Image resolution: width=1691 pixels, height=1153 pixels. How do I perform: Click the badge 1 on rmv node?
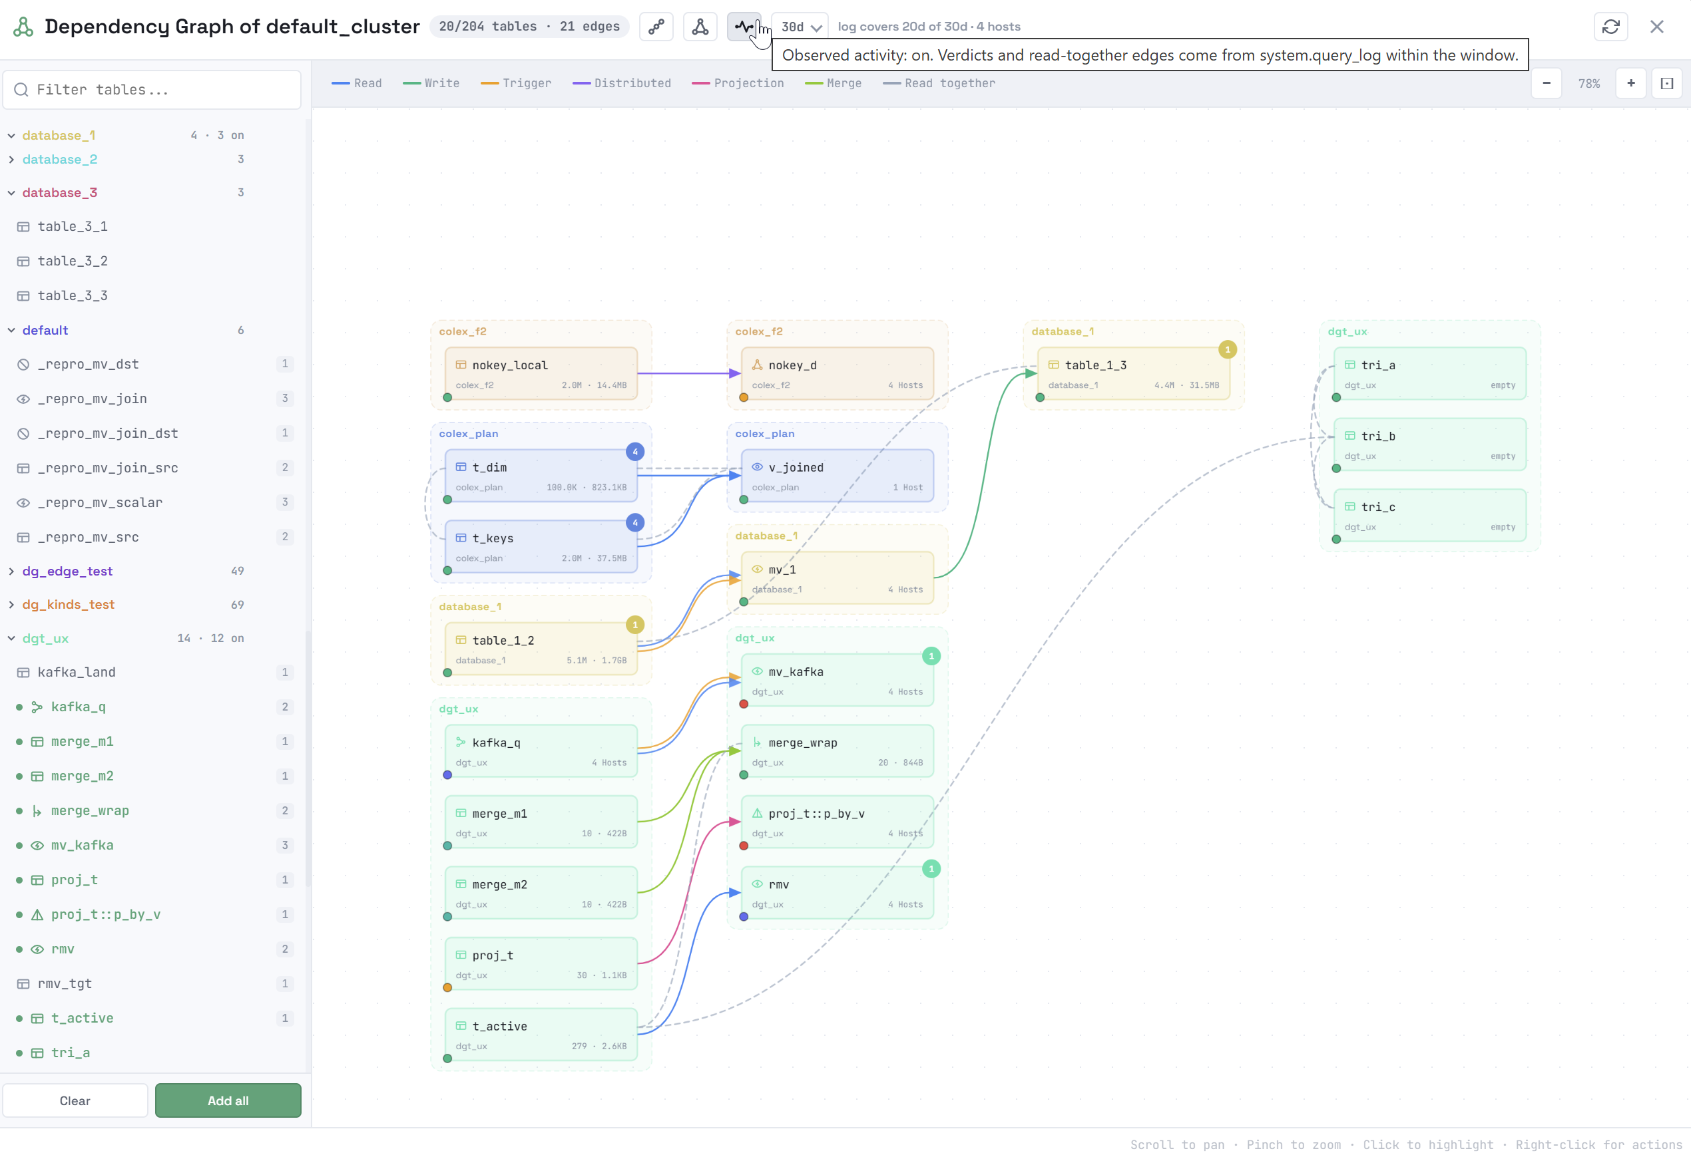click(931, 869)
